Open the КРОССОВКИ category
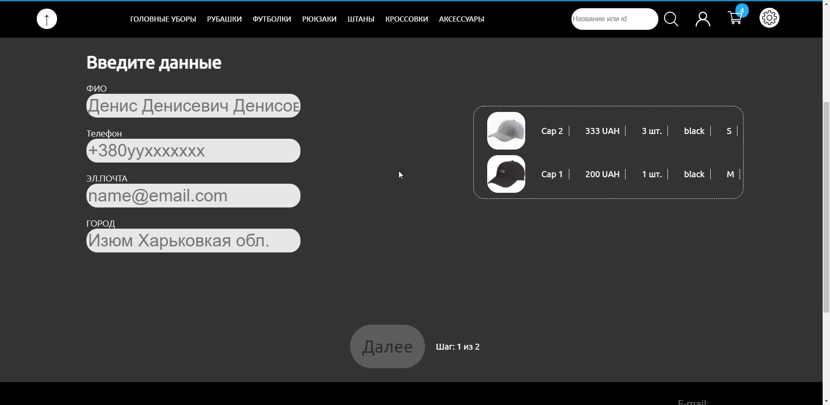Screen dimensions: 830x405 [x=407, y=19]
